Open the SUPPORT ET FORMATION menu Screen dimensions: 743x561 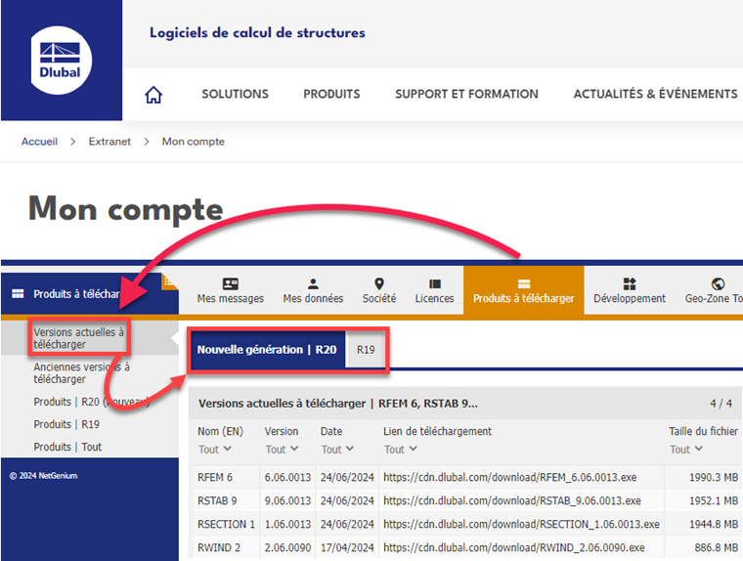point(466,94)
